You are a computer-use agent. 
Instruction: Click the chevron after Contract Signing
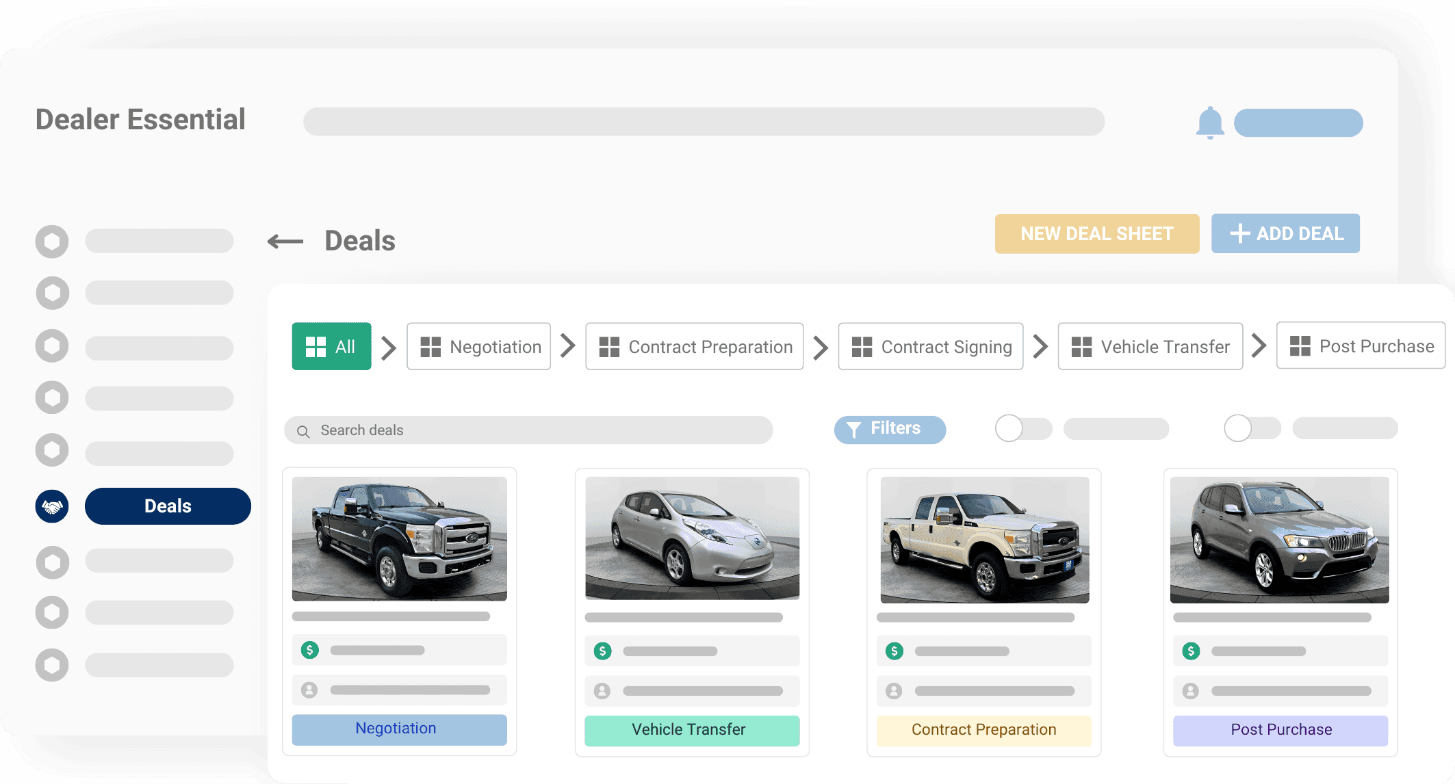(1040, 346)
